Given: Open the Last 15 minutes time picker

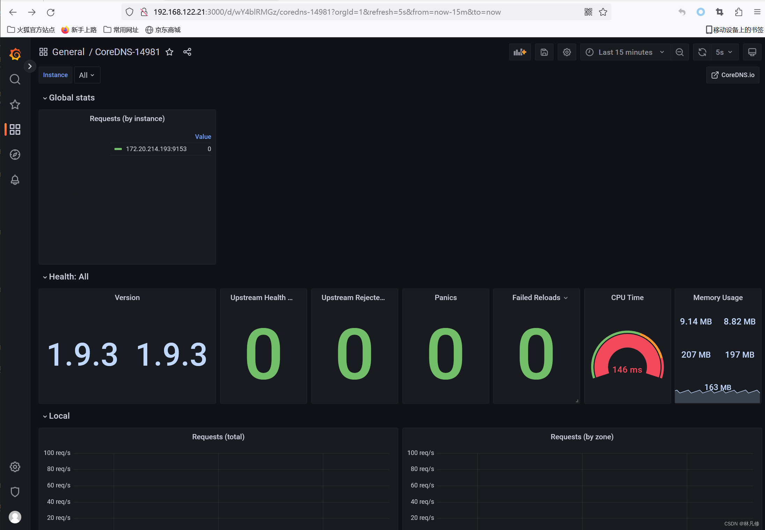Looking at the screenshot, I should point(625,52).
